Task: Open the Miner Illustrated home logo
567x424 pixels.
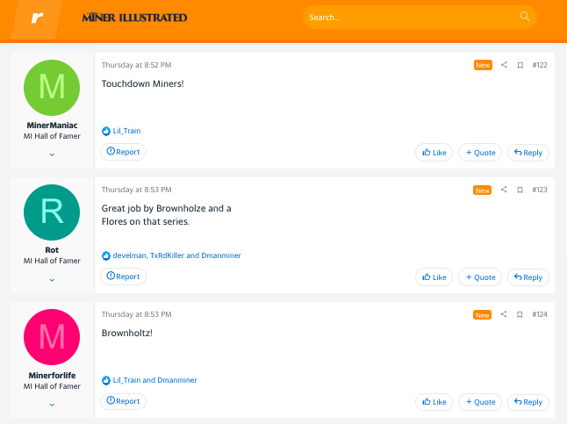Action: click(134, 18)
